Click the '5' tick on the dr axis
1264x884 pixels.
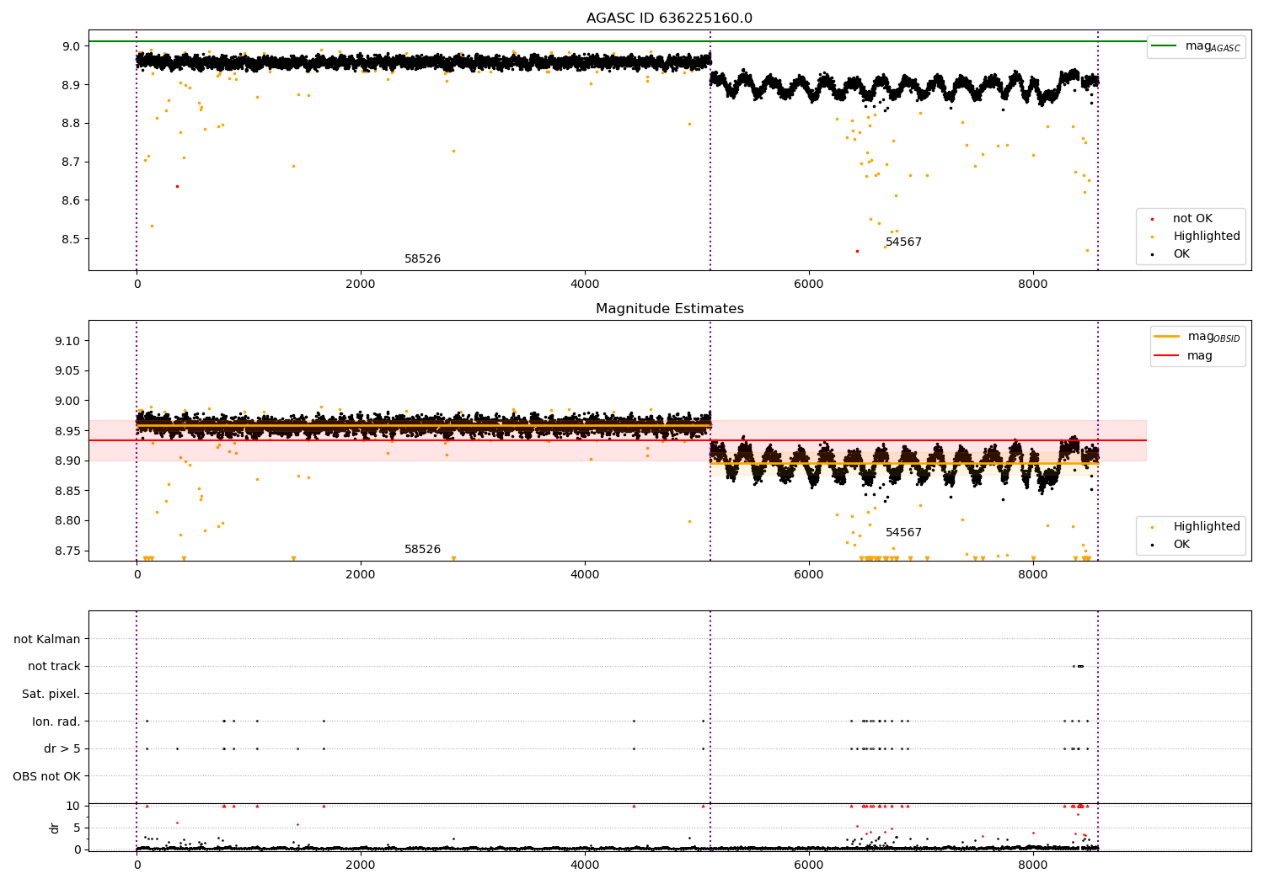click(x=78, y=828)
